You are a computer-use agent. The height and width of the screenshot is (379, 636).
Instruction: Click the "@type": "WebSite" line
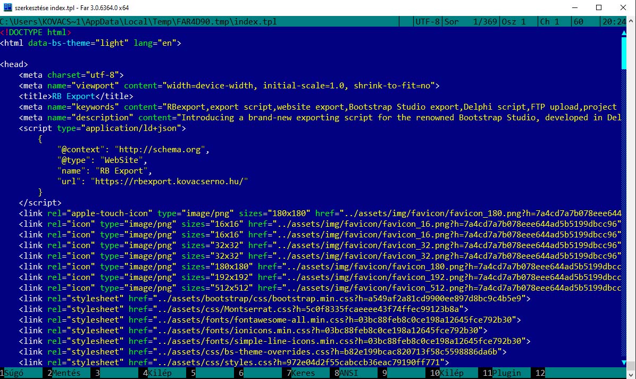102,160
